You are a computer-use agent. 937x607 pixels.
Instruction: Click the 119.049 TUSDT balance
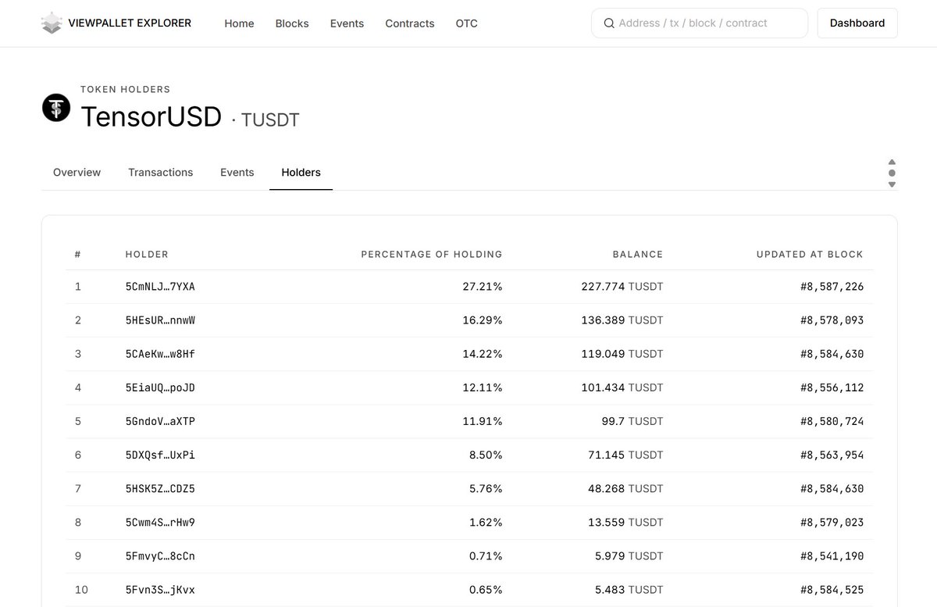pyautogui.click(x=622, y=354)
